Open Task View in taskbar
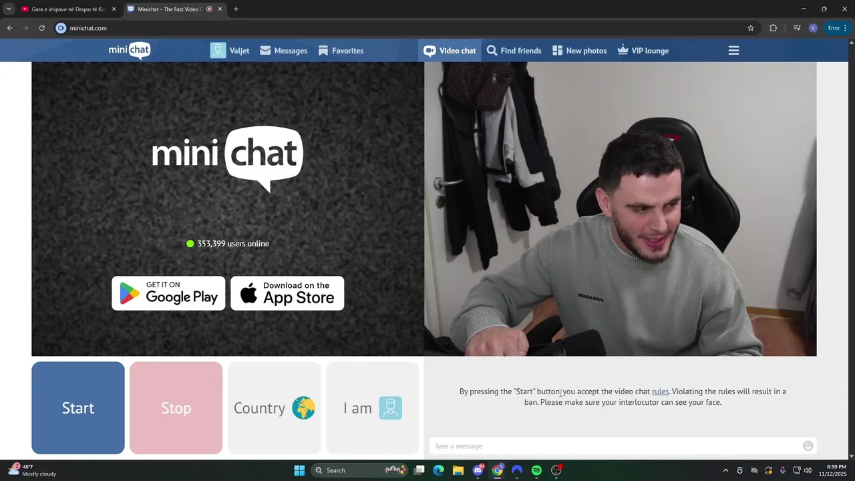855x481 pixels. point(419,470)
